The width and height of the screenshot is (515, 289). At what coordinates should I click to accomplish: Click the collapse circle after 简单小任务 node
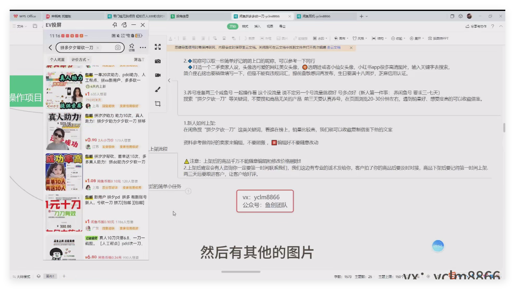(x=188, y=191)
